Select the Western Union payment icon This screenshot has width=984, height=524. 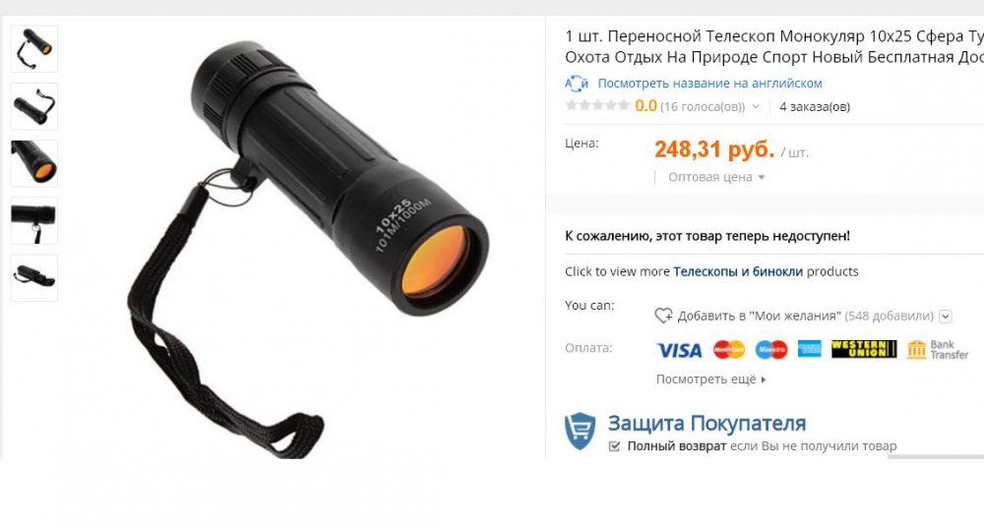[x=864, y=349]
